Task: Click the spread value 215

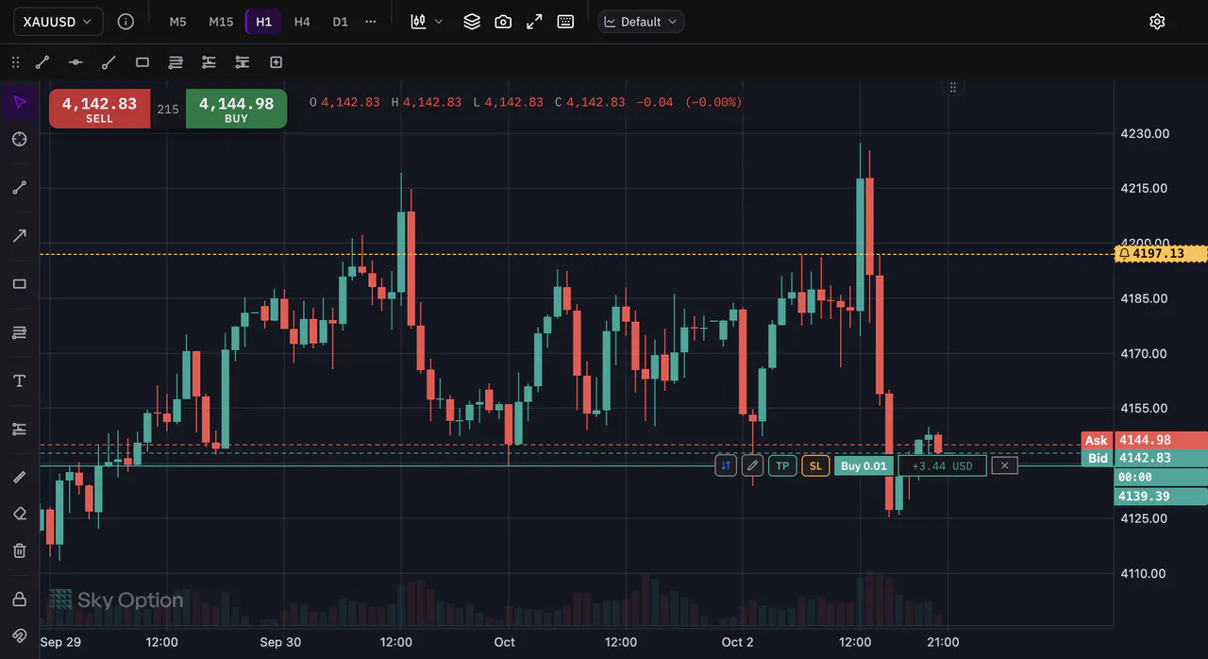Action: tap(168, 110)
